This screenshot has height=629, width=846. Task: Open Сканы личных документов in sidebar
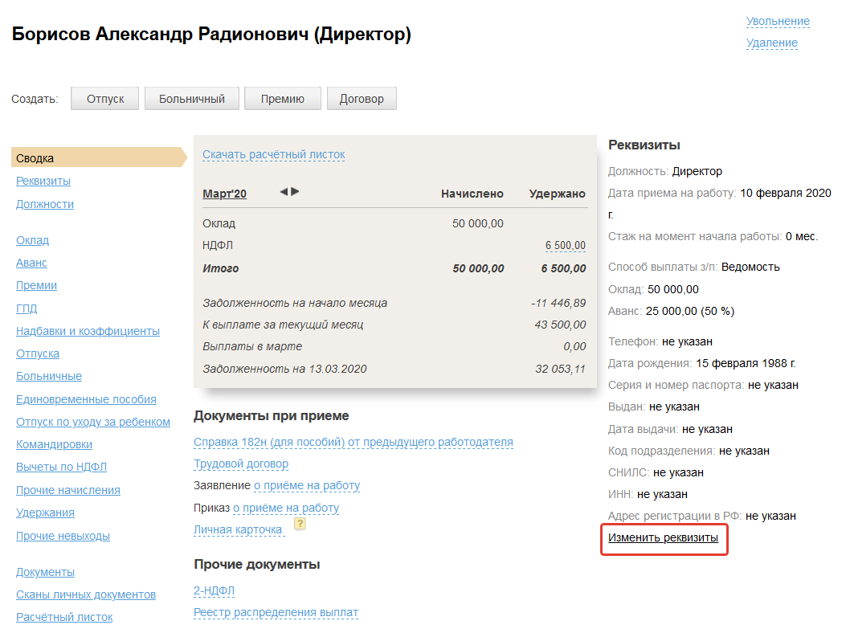[86, 594]
